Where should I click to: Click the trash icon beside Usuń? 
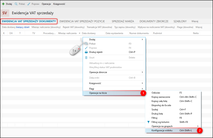pos(86,57)
